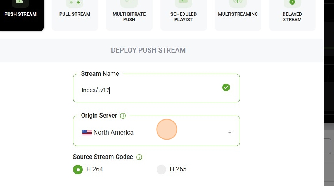The image size is (334, 186).
Task: Click the Origin Server dropdown arrow
Action: tap(230, 133)
